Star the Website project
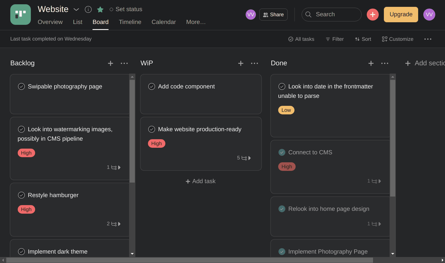 click(x=100, y=9)
